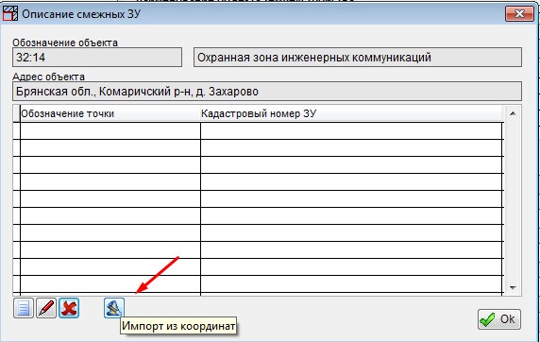Screen dimensions: 540x342
Task: Click the Охранная зона инженерных коммуникаций field
Action: (358, 58)
